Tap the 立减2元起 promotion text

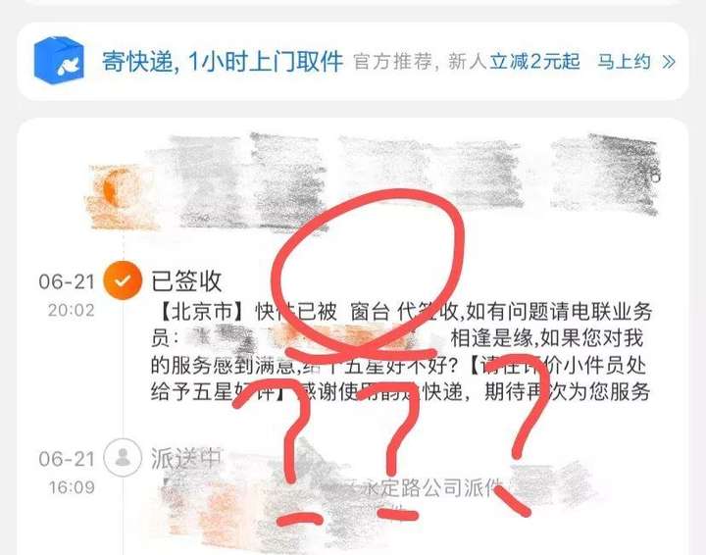535,61
